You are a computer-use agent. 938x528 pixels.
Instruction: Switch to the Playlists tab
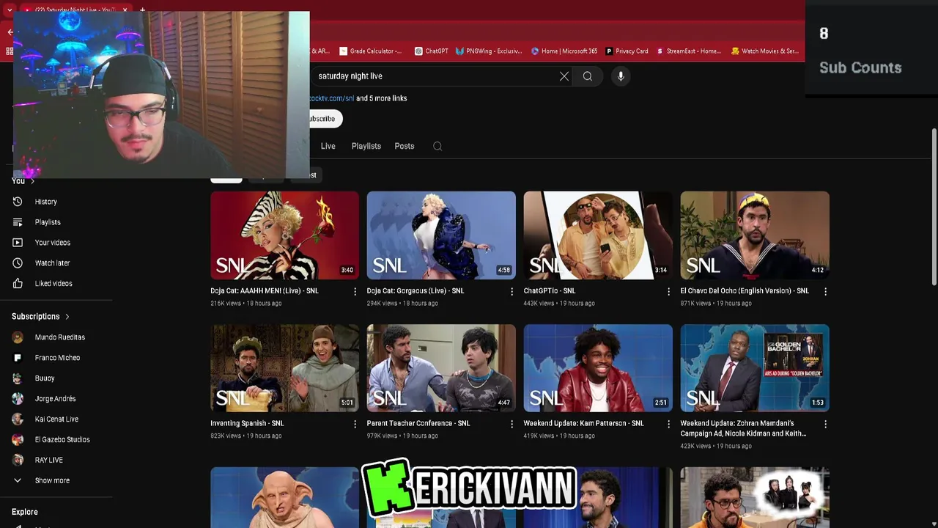[x=366, y=146]
